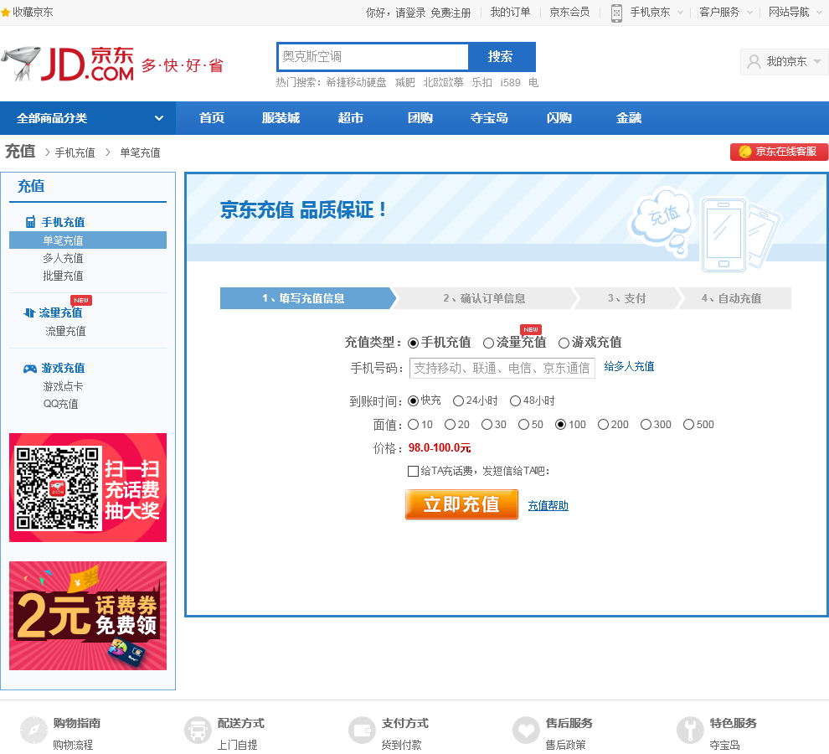
Task: Open the 2元话费券免费领 promo banner
Action: pyautogui.click(x=88, y=616)
